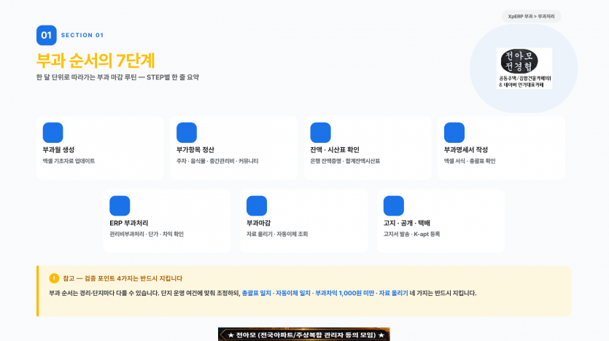The image size is (609, 341).
Task: Click the SECTION 01 label
Action: coord(82,35)
